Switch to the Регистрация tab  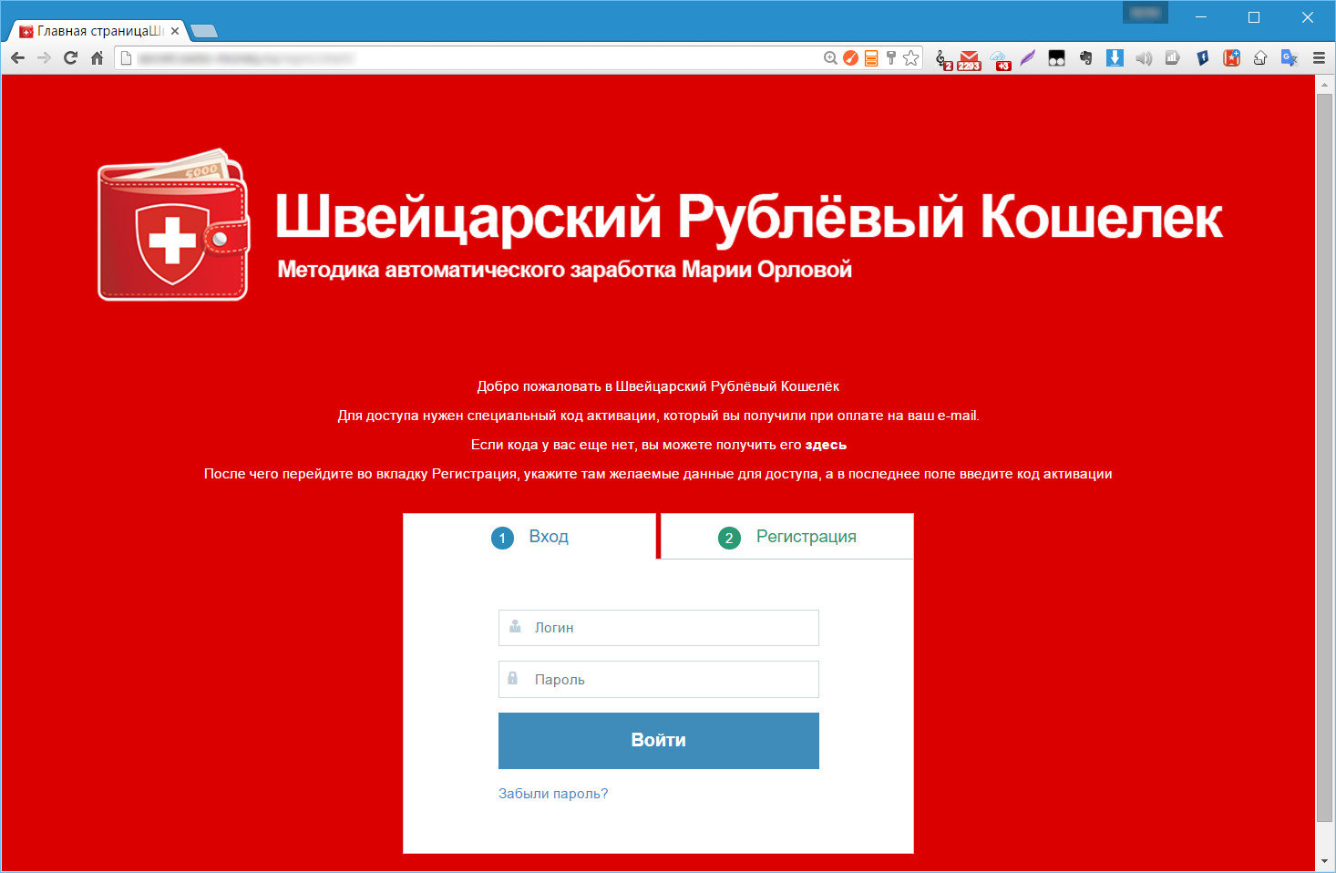point(786,537)
